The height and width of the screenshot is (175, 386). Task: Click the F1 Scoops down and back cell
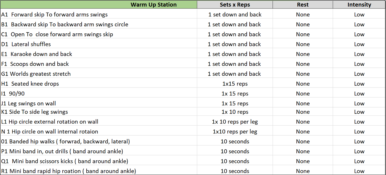coord(35,64)
